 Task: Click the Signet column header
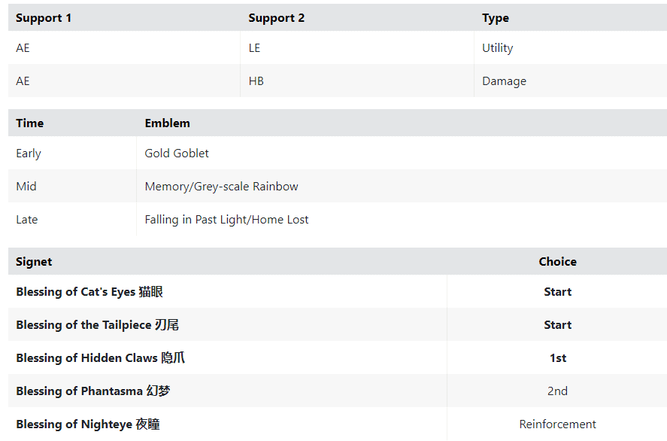34,262
